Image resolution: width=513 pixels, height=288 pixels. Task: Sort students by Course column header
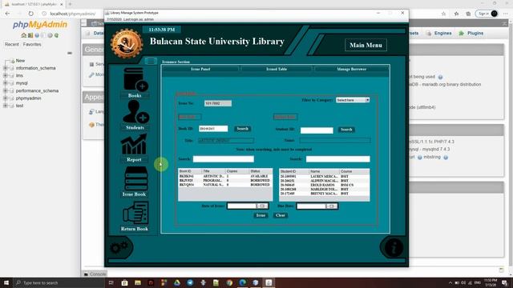click(x=354, y=171)
